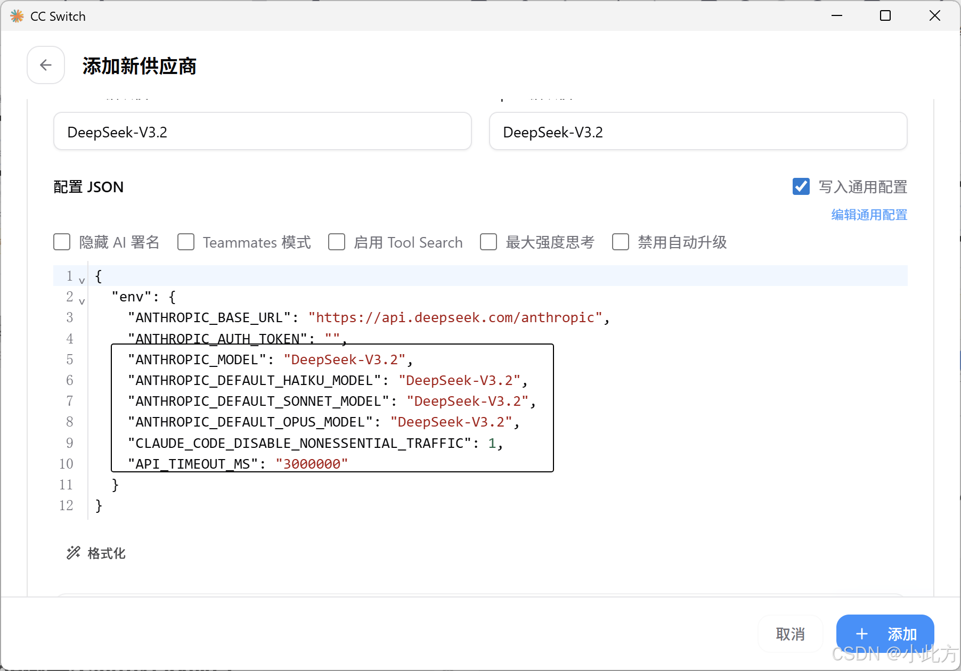Image resolution: width=961 pixels, height=671 pixels.
Task: Confirm with the 添加 button
Action: [x=885, y=634]
